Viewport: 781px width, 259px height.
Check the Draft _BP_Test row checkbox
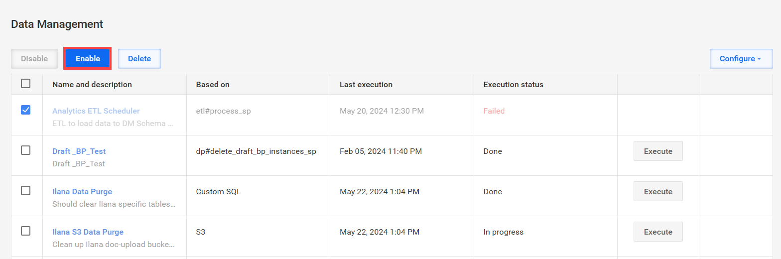(26, 150)
